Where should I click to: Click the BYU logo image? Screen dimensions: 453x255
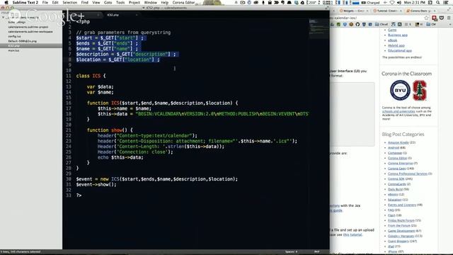pyautogui.click(x=400, y=90)
